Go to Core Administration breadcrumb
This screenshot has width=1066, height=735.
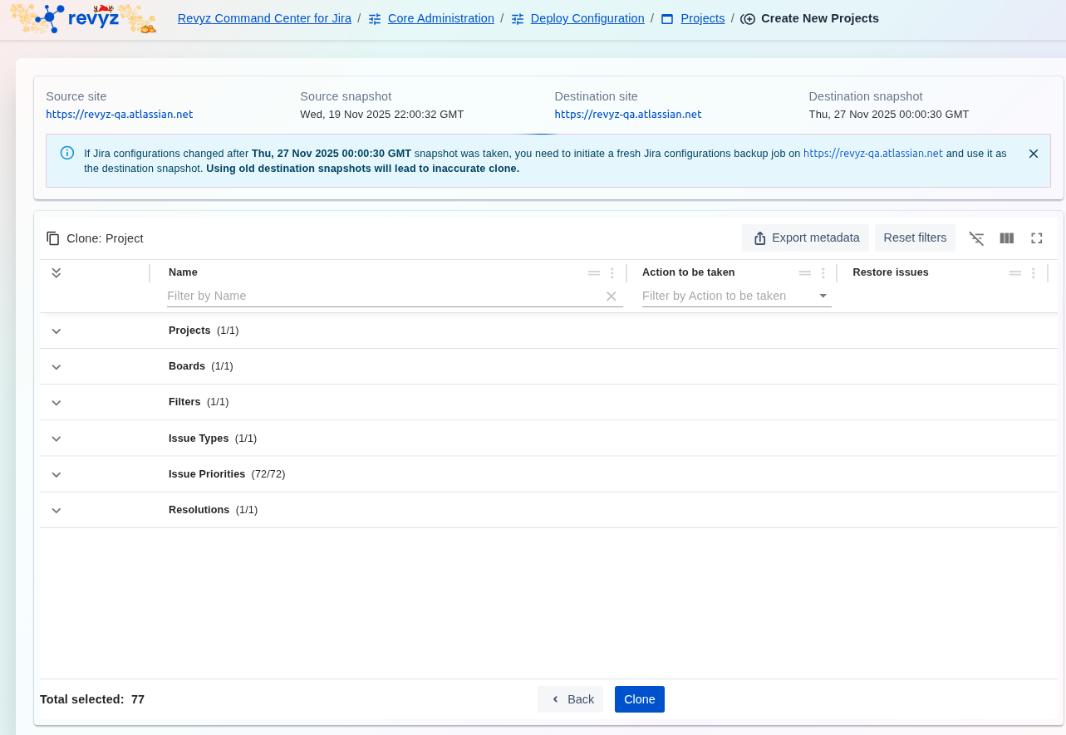tap(440, 18)
